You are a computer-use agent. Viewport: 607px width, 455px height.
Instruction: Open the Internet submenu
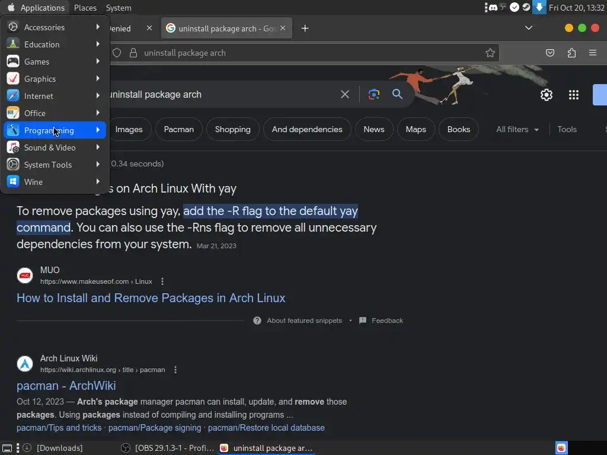[x=55, y=96]
